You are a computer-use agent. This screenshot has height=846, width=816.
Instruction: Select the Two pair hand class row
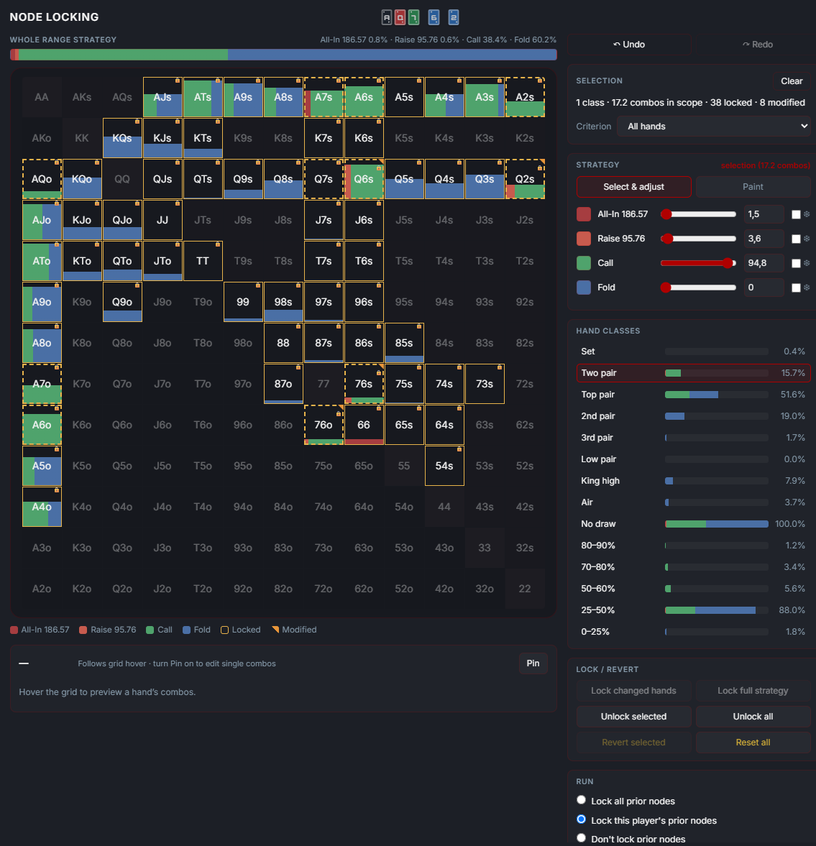(x=693, y=373)
